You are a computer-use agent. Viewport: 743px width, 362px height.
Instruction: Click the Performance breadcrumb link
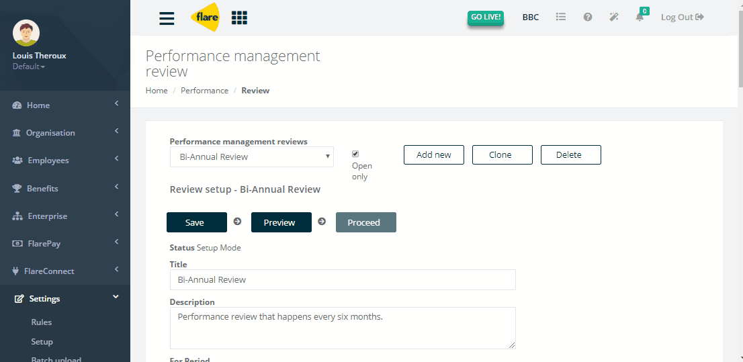pos(204,91)
